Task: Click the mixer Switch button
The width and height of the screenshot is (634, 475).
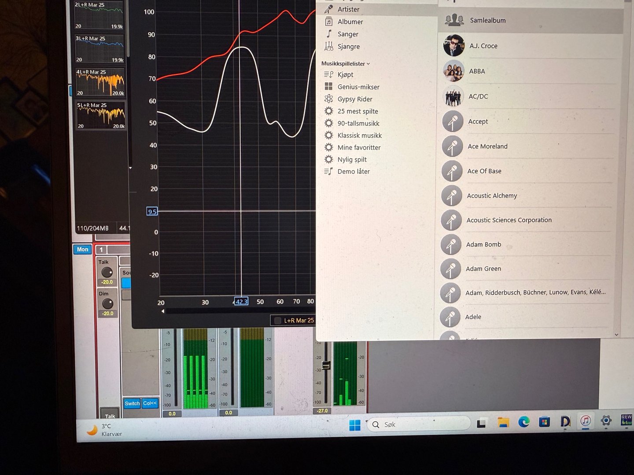Action: [132, 403]
